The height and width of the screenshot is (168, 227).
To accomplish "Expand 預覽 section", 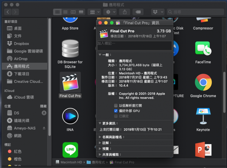I will point(100,148).
